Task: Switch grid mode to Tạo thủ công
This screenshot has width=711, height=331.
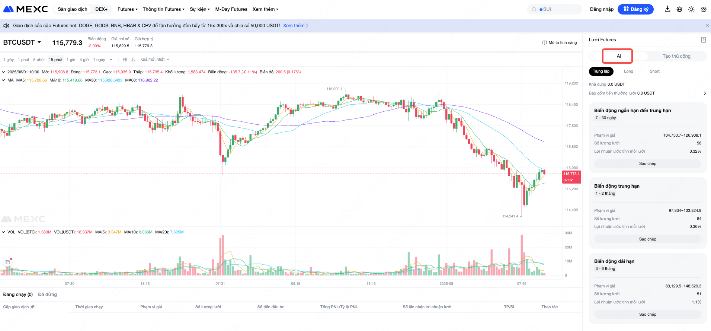Action: 676,56
